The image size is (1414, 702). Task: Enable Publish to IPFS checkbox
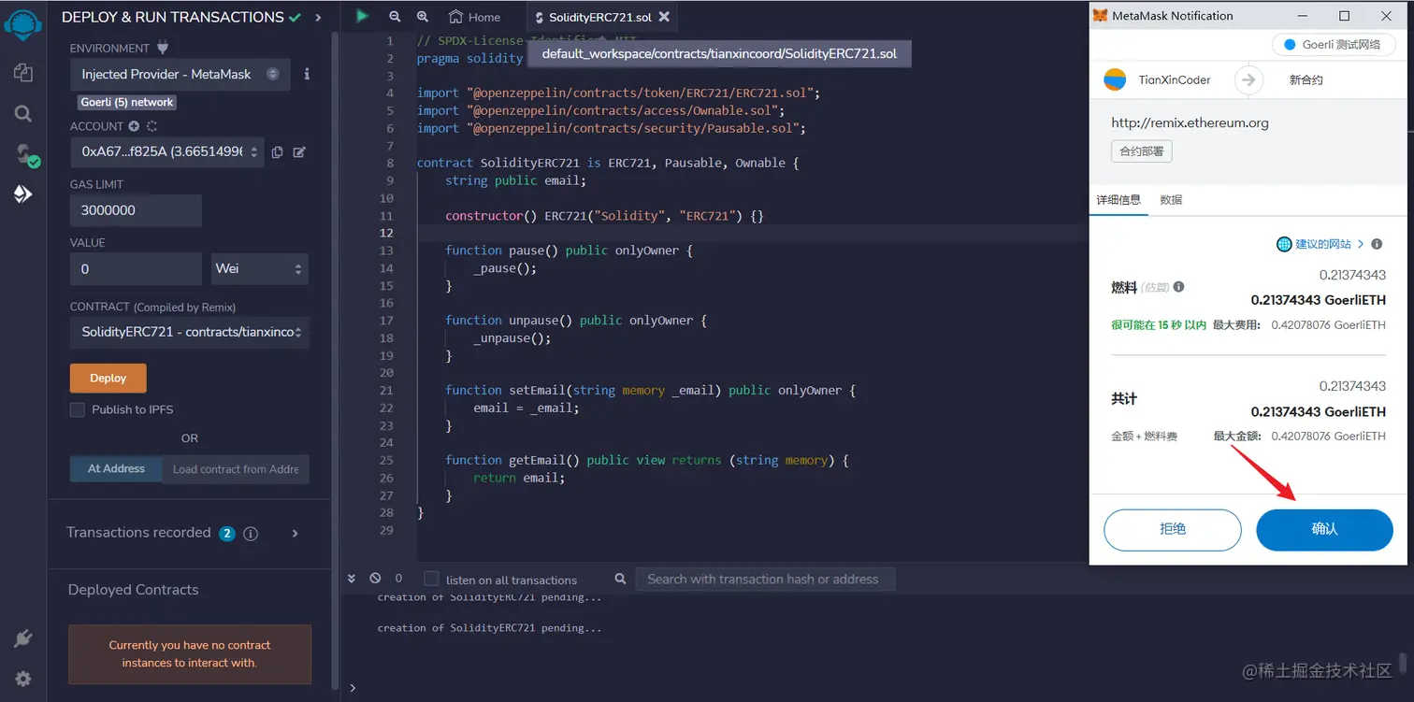click(78, 409)
